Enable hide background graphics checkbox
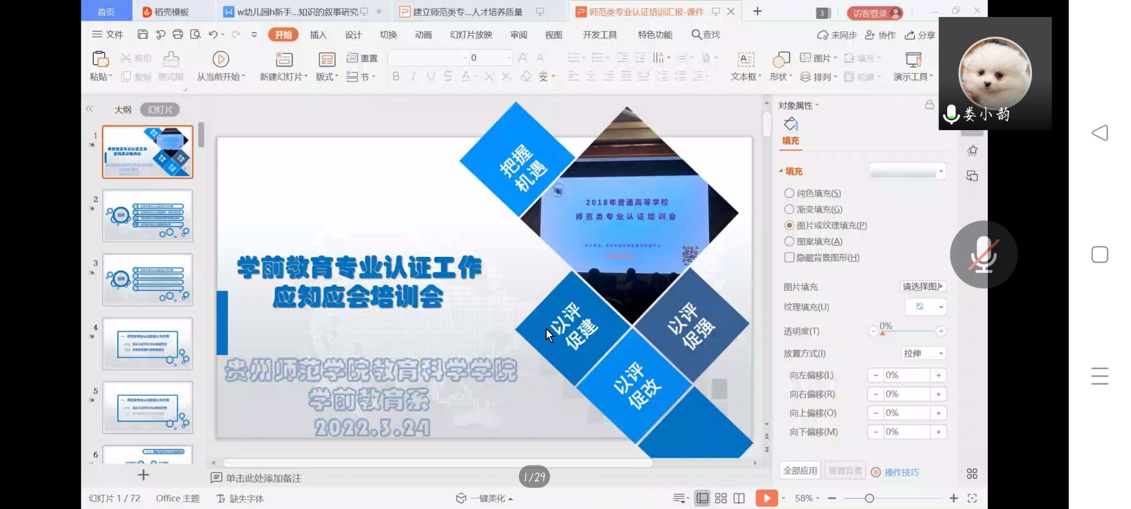Screen dimensions: 1131x509 tap(789, 257)
